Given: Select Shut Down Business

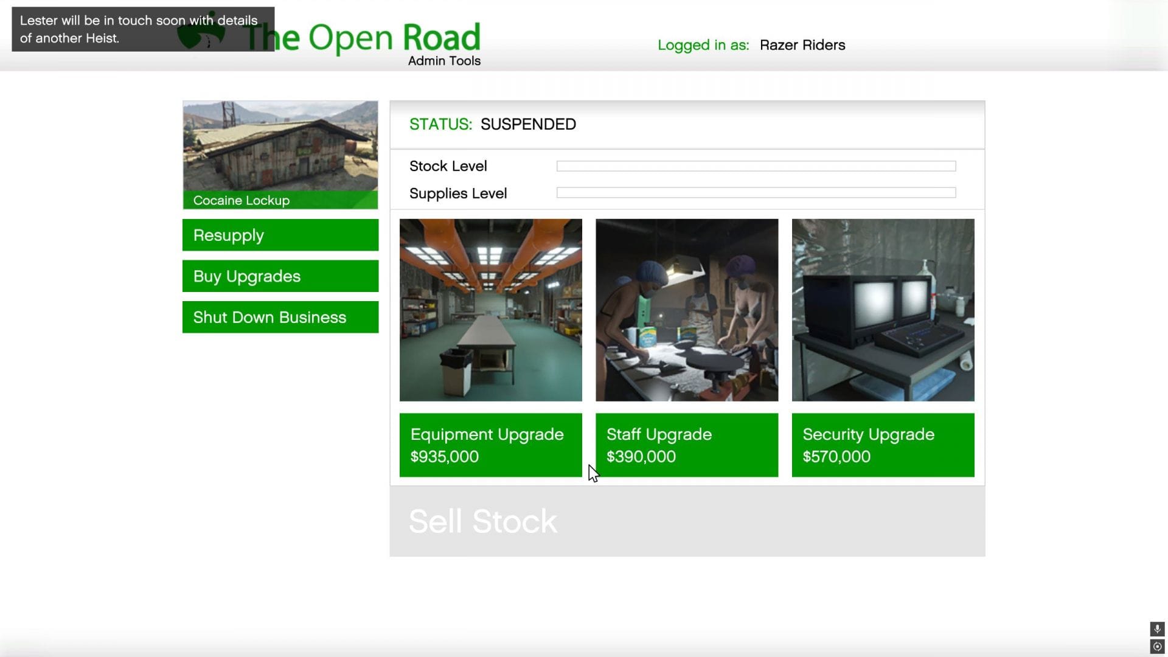Looking at the screenshot, I should 280,317.
